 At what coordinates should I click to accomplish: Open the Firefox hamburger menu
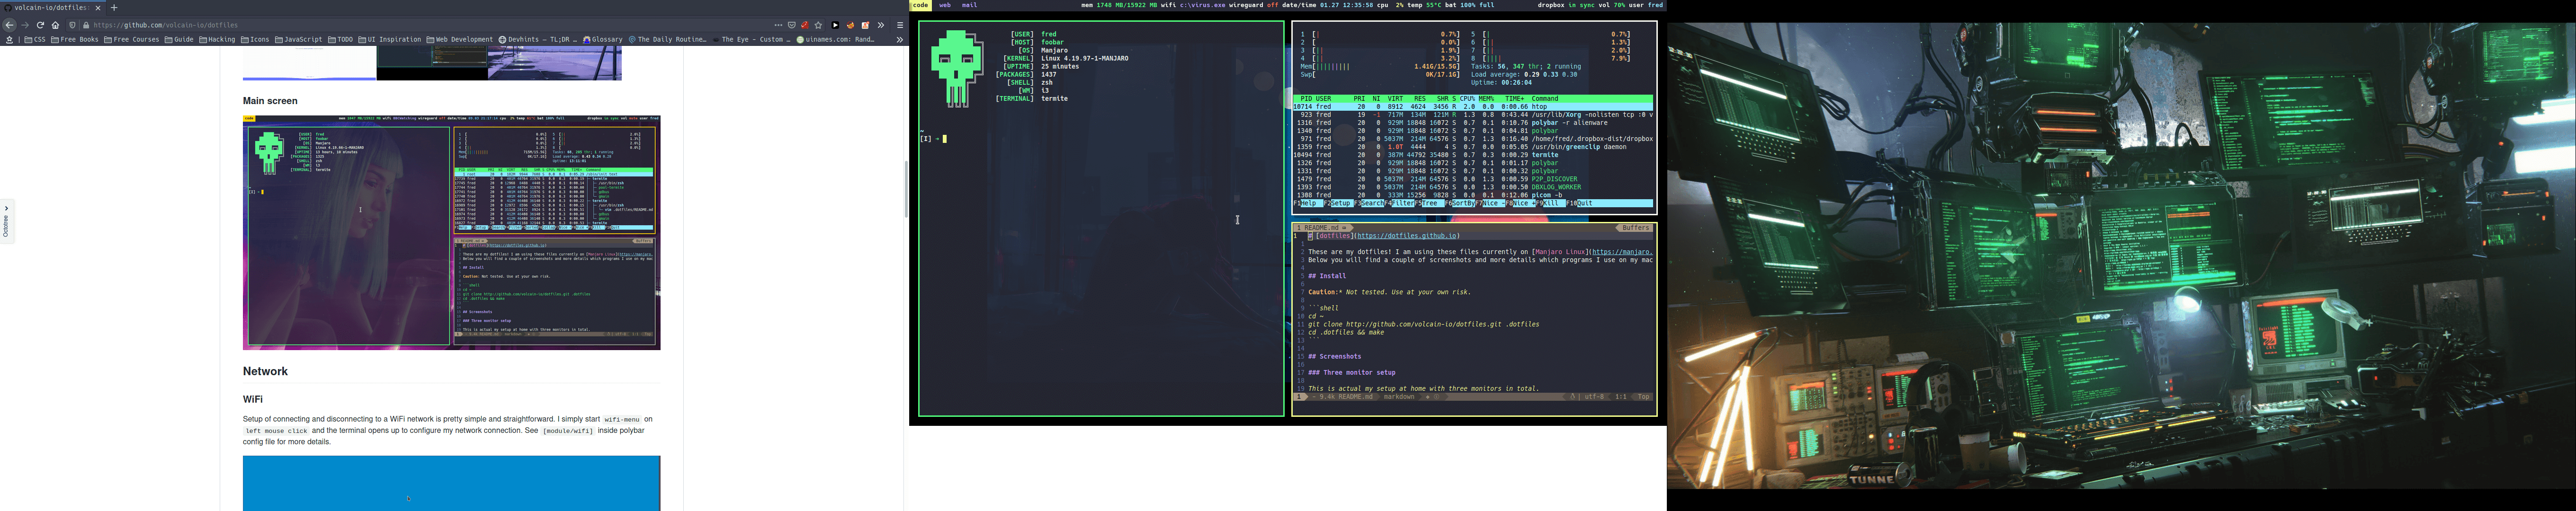[900, 25]
